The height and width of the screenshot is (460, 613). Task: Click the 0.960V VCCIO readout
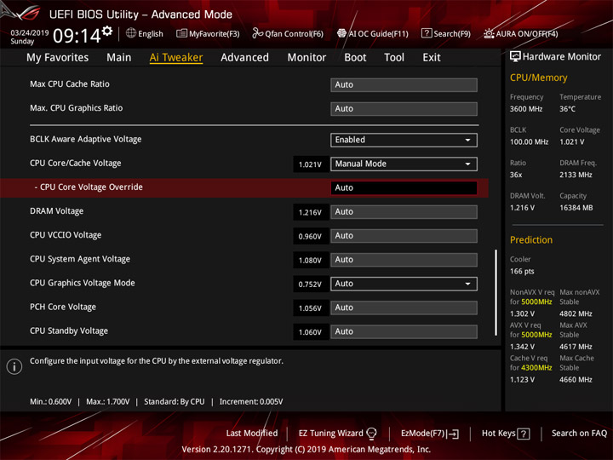point(310,237)
